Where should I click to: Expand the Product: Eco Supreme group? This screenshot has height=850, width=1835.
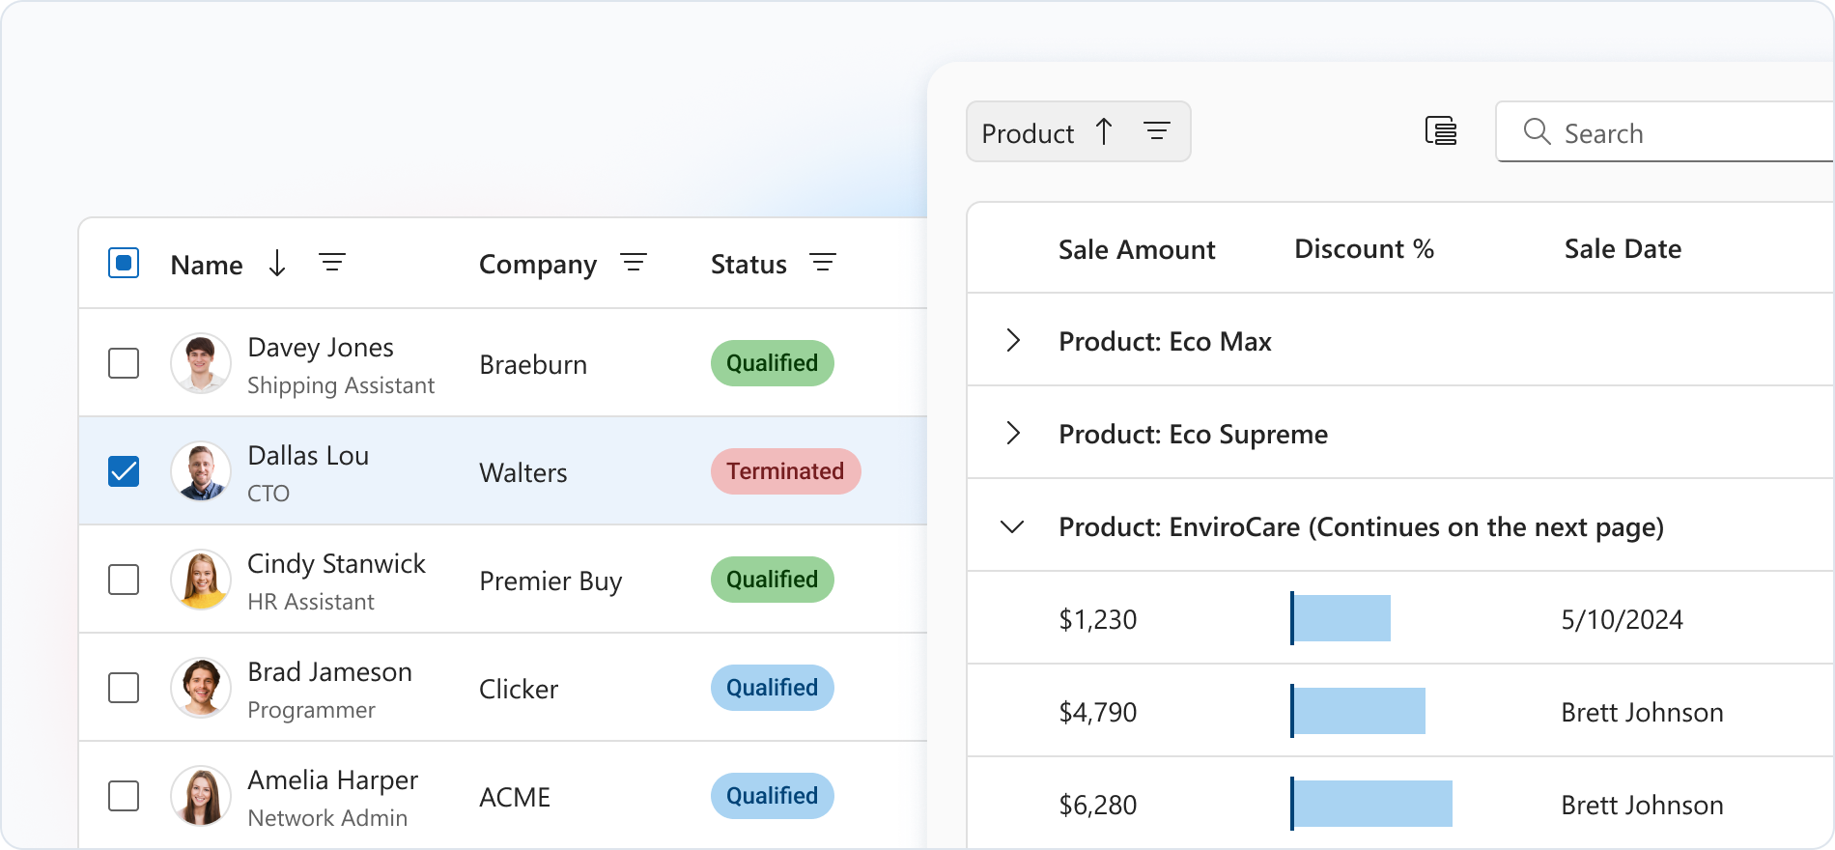[1013, 433]
